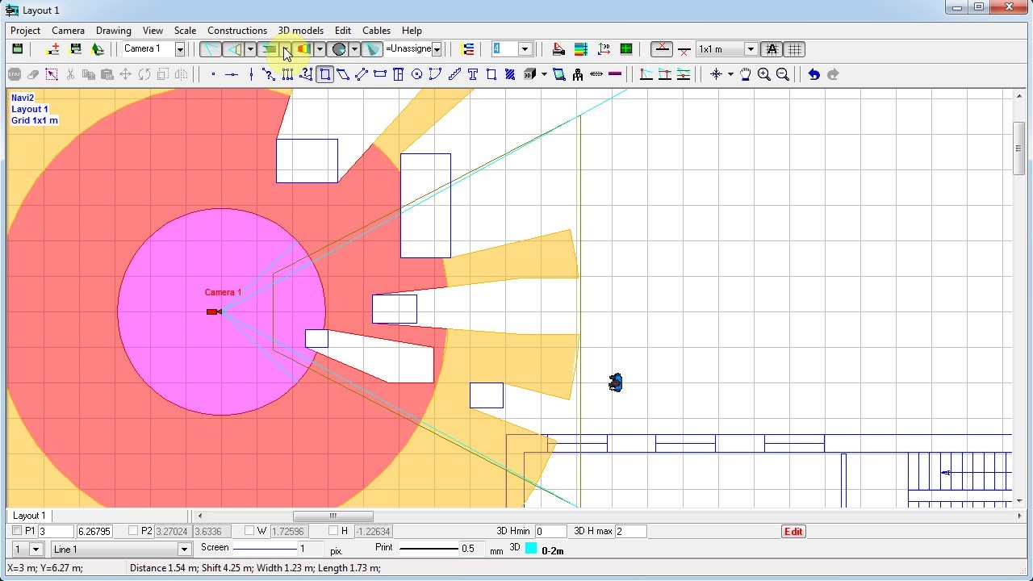This screenshot has width=1033, height=581.
Task: Click the zoom out magnifier icon
Action: click(x=783, y=74)
